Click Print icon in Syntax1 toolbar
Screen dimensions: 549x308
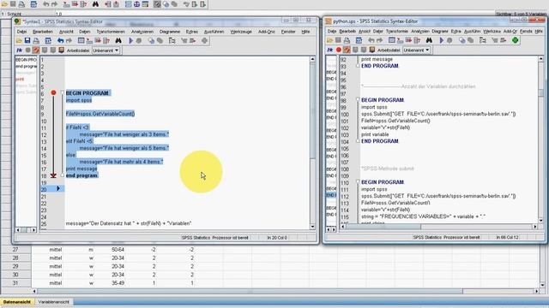(36, 41)
